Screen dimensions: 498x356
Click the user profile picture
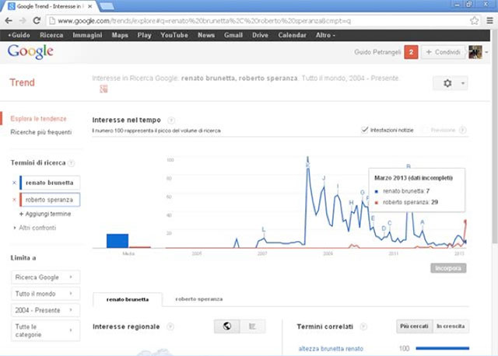(x=475, y=52)
